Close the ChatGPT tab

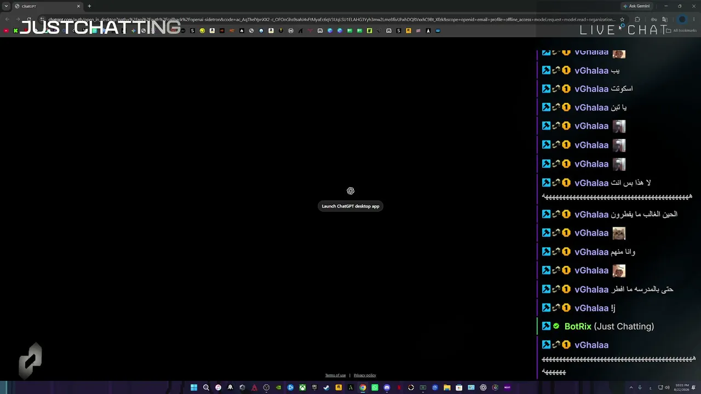pyautogui.click(x=78, y=6)
